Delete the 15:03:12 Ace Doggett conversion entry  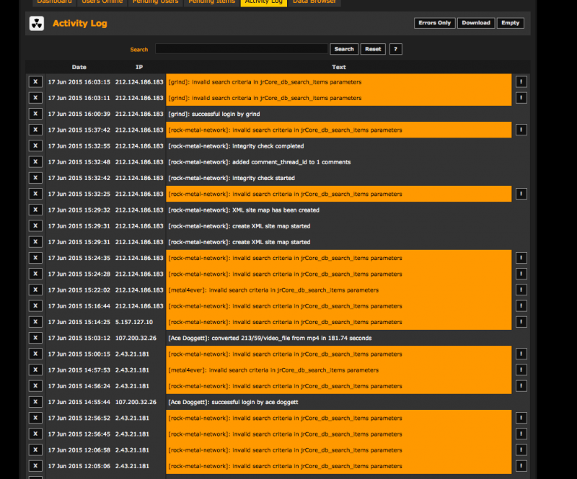[35, 338]
